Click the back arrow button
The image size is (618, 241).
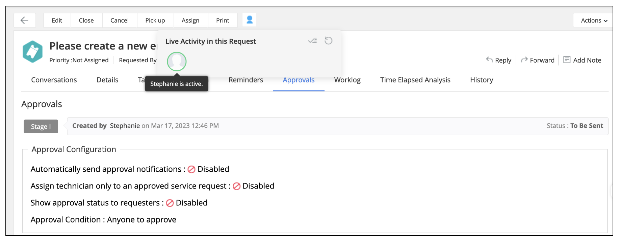pos(25,21)
